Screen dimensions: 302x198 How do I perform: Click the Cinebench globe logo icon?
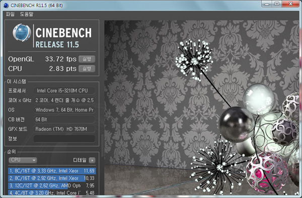point(22,33)
